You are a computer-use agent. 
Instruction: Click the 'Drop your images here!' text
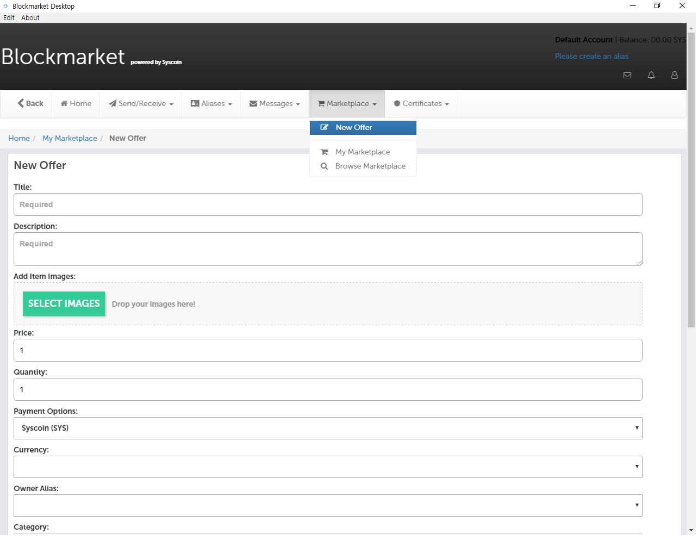(x=153, y=304)
